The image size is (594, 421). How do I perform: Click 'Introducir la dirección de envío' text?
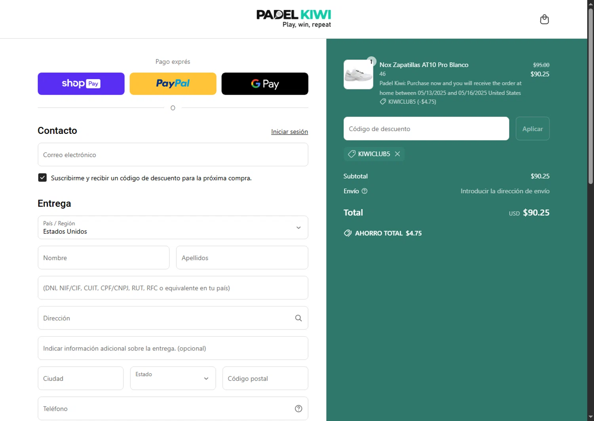coord(505,191)
